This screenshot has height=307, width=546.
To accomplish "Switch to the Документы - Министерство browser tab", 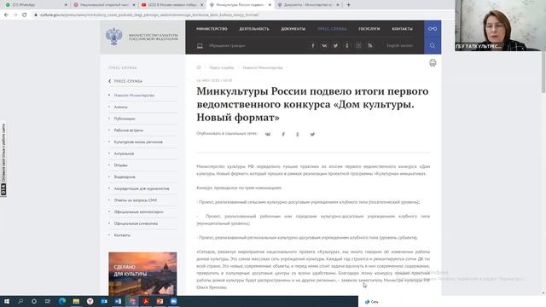I will (x=308, y=5).
